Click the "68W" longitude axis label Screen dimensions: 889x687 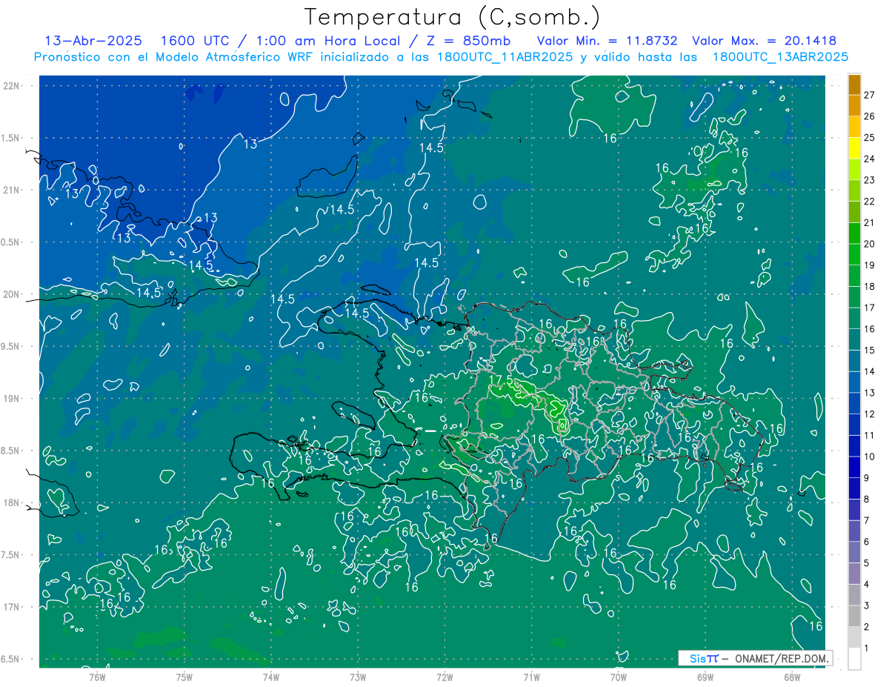pos(792,676)
